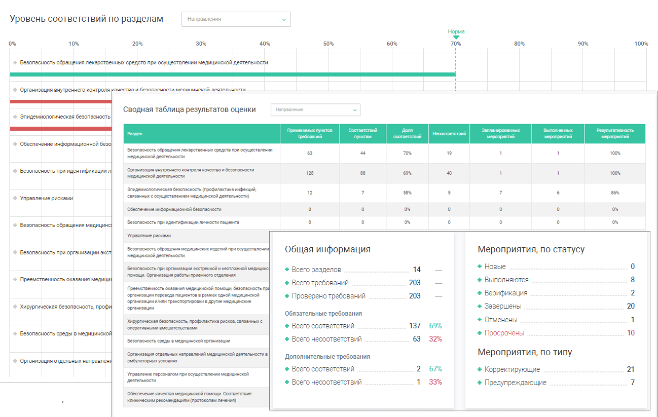This screenshot has height=417, width=658.
Task: Click the 86% результативность cell
Action: [615, 193]
